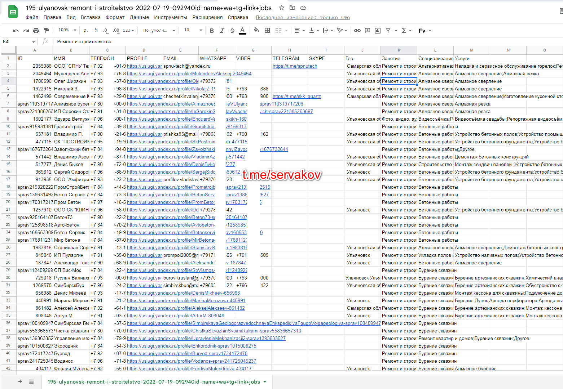
Task: Open the Формат menu
Action: (115, 17)
